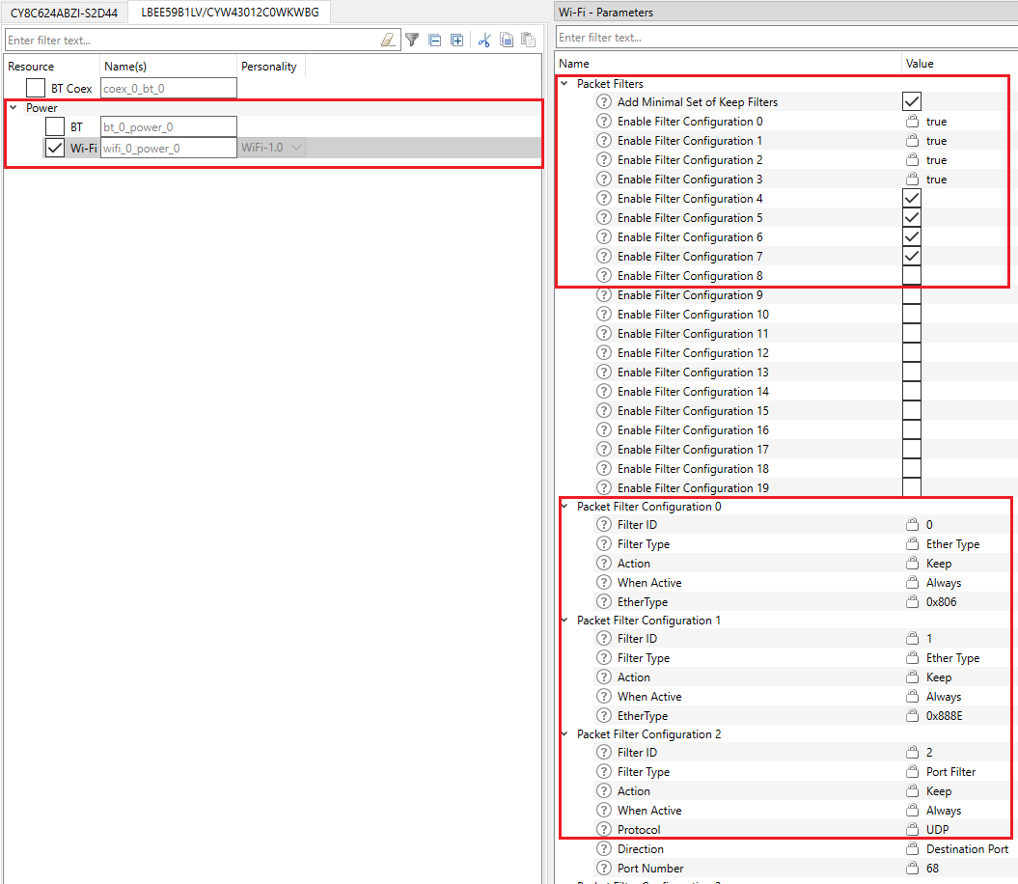The width and height of the screenshot is (1018, 884).
Task: Focus the Wi-Fi Parameters filter text field
Action: (786, 38)
